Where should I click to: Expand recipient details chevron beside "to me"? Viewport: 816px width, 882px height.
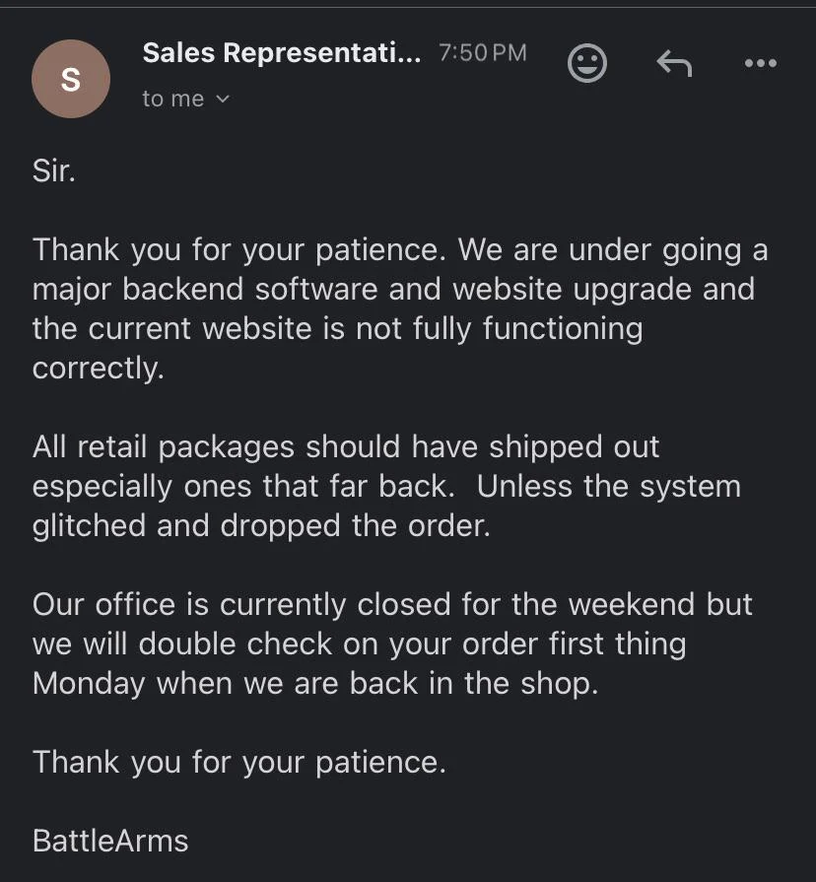223,99
